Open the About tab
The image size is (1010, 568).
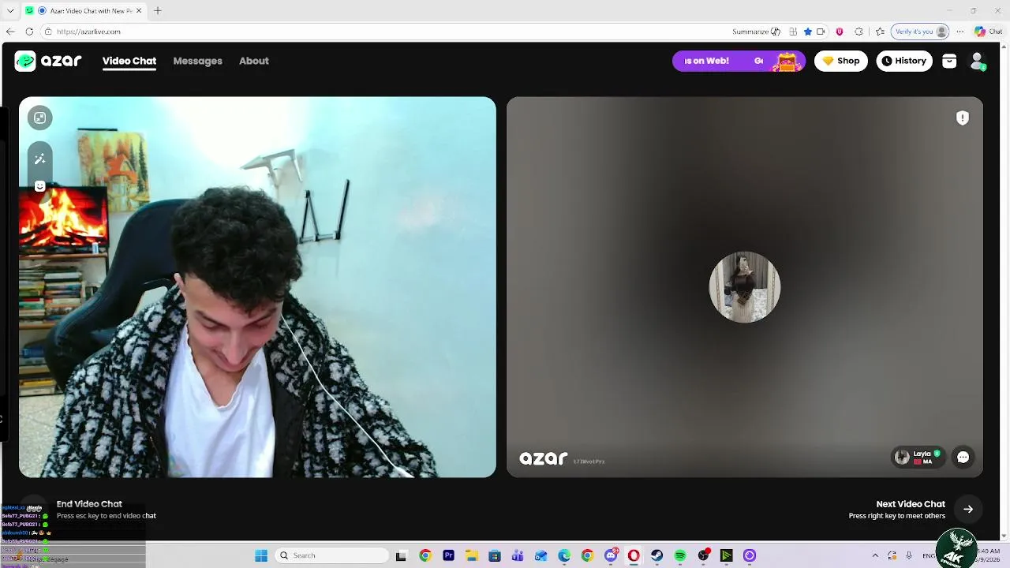(254, 61)
